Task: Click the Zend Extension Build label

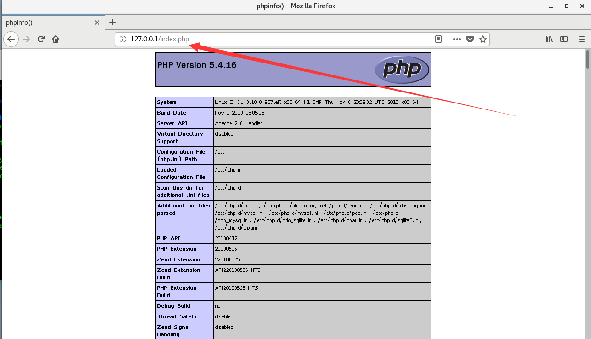Action: click(x=178, y=274)
